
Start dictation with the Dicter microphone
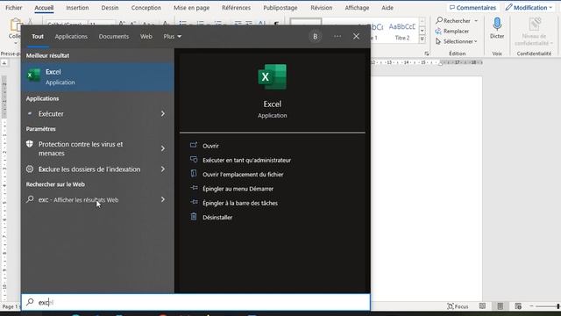click(497, 28)
